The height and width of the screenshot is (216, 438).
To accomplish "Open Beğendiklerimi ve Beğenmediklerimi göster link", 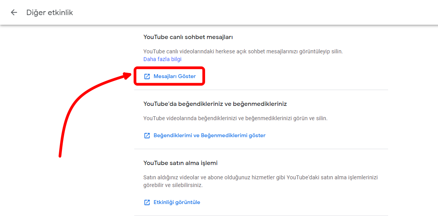I will tap(209, 136).
